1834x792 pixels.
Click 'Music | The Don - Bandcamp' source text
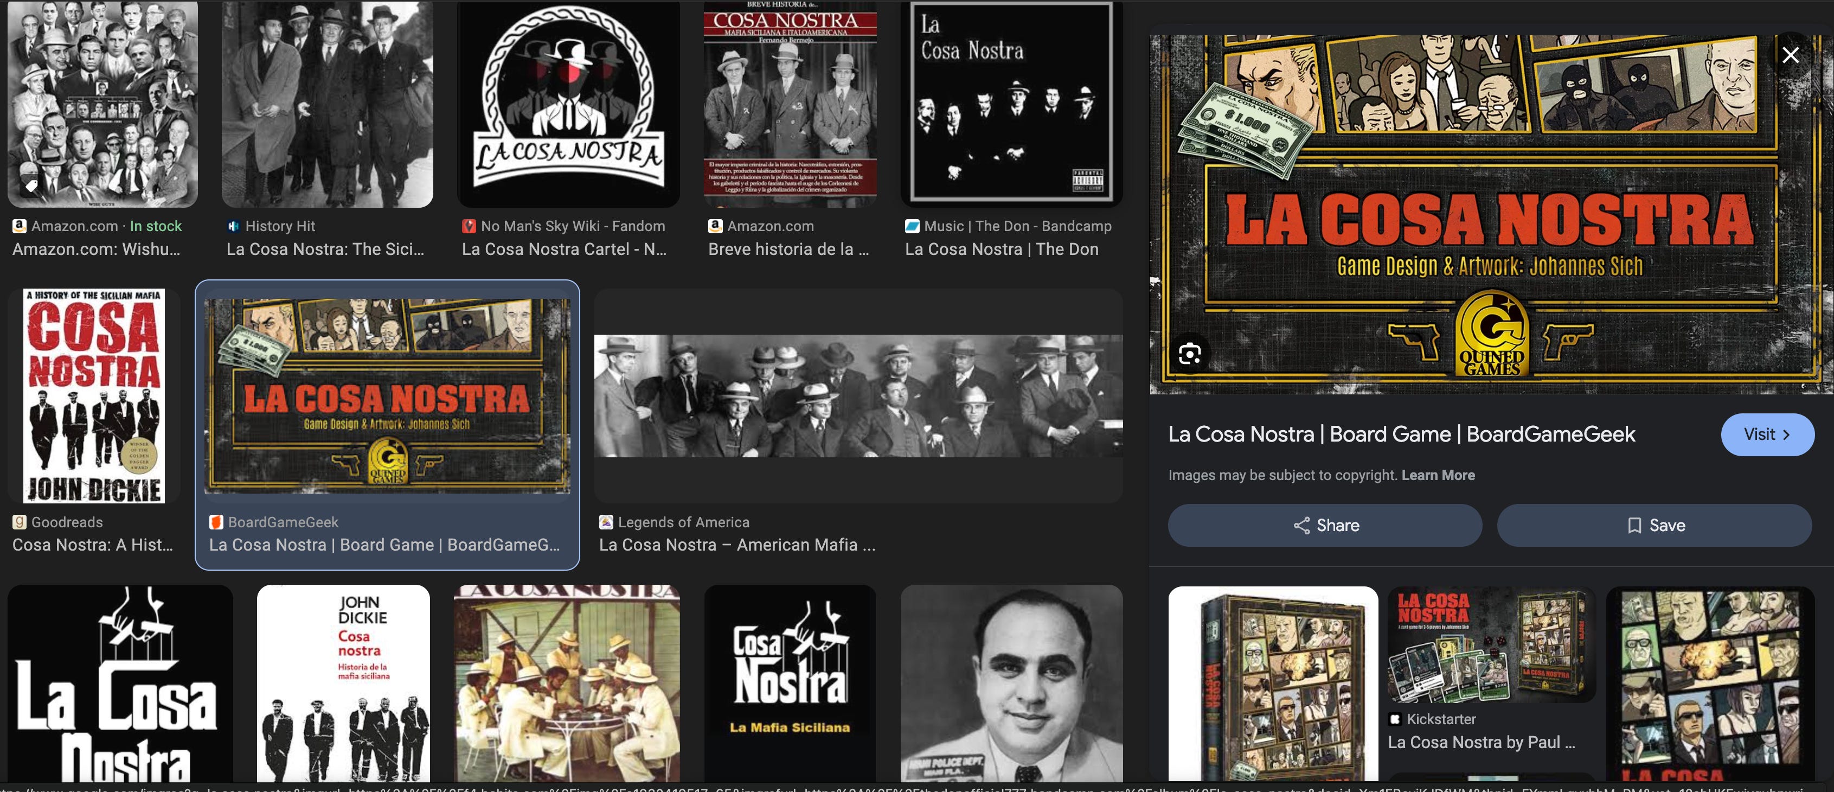coord(1017,226)
